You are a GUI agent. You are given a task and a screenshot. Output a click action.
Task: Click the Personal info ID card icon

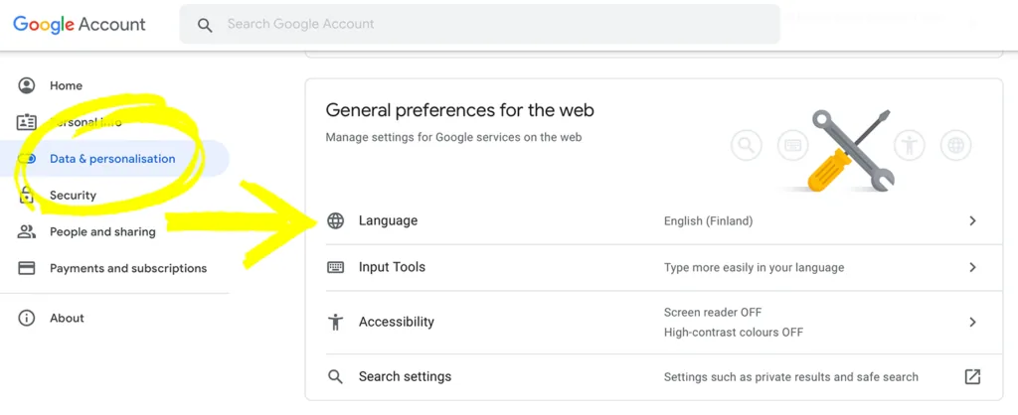tap(27, 122)
